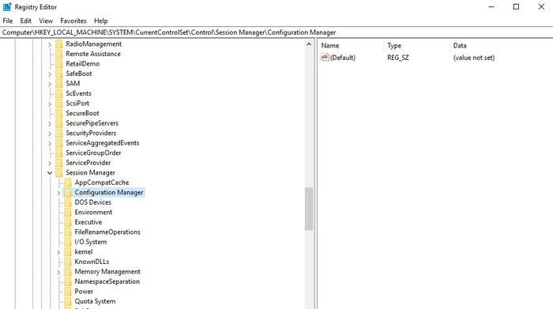Click the Remote Assistance folder icon
The height and width of the screenshot is (309, 553).
[x=59, y=54]
